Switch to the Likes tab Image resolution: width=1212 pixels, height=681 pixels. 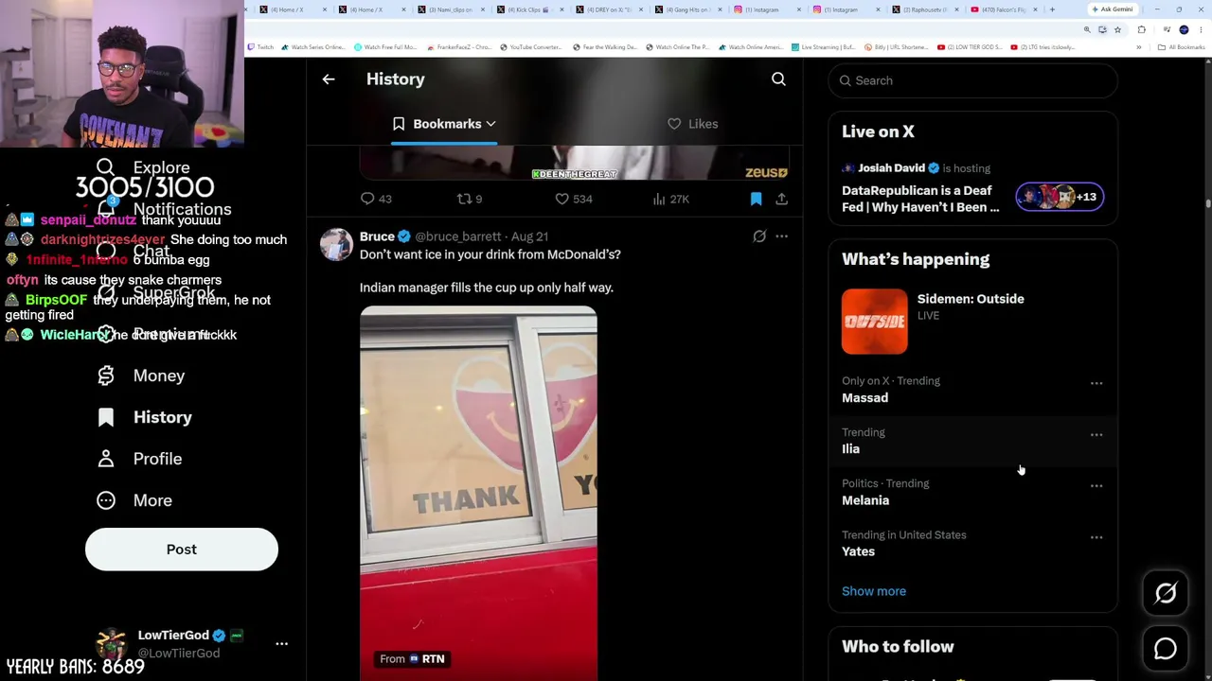[x=692, y=124]
